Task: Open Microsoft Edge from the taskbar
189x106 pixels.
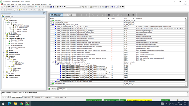Action: click(x=9, y=104)
